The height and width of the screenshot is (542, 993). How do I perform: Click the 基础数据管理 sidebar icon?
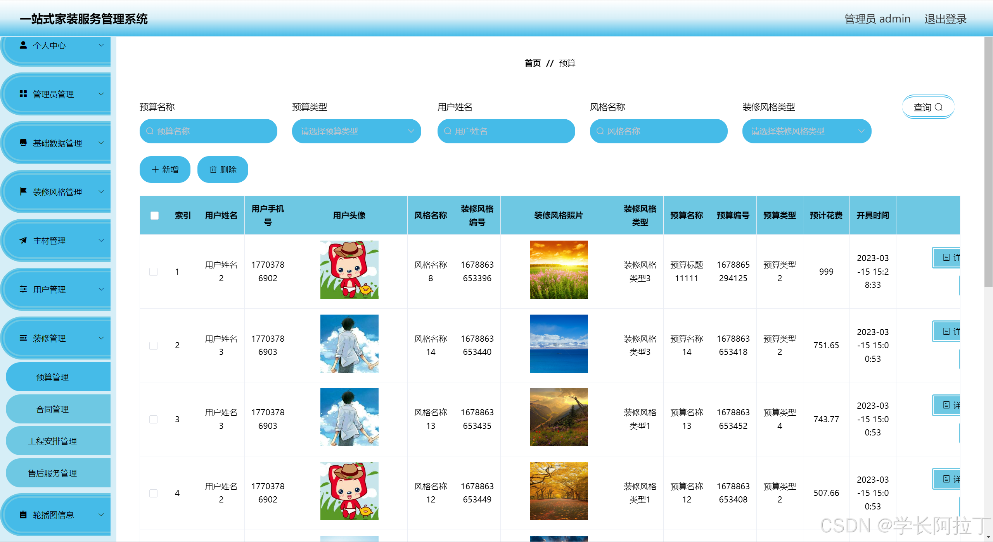22,143
